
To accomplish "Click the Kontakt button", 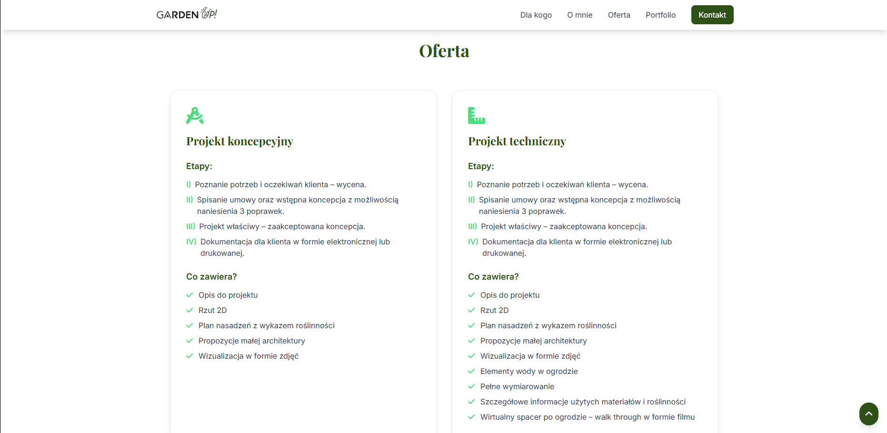I will [x=712, y=15].
